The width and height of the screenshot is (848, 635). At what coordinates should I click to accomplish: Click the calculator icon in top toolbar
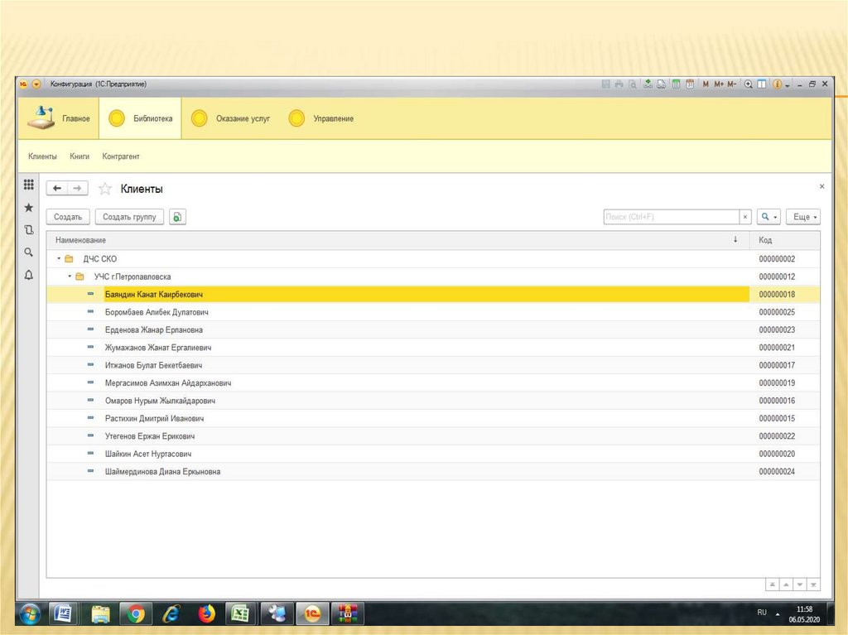676,84
